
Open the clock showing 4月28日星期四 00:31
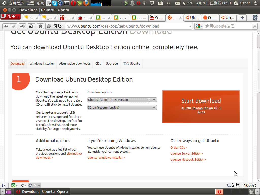coord(214,3)
